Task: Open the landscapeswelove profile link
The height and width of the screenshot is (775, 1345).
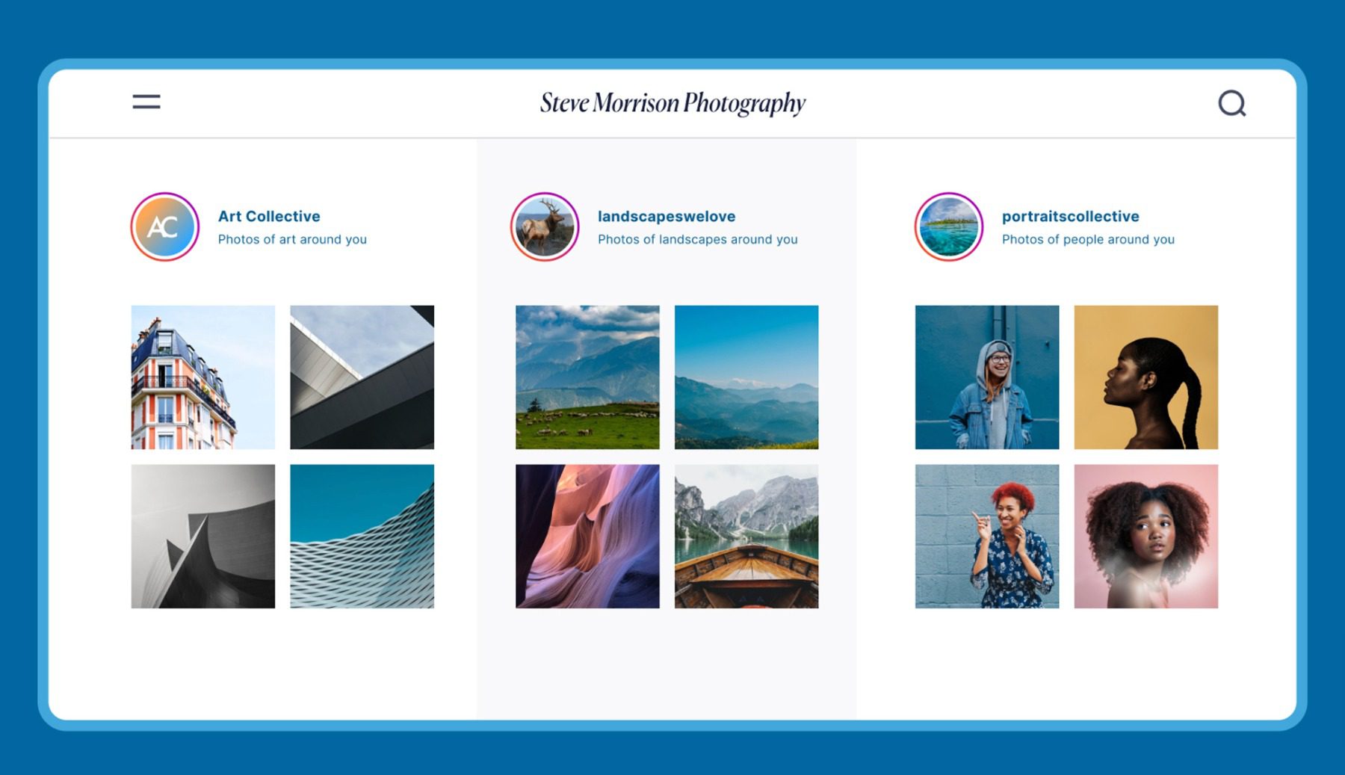Action: [667, 216]
